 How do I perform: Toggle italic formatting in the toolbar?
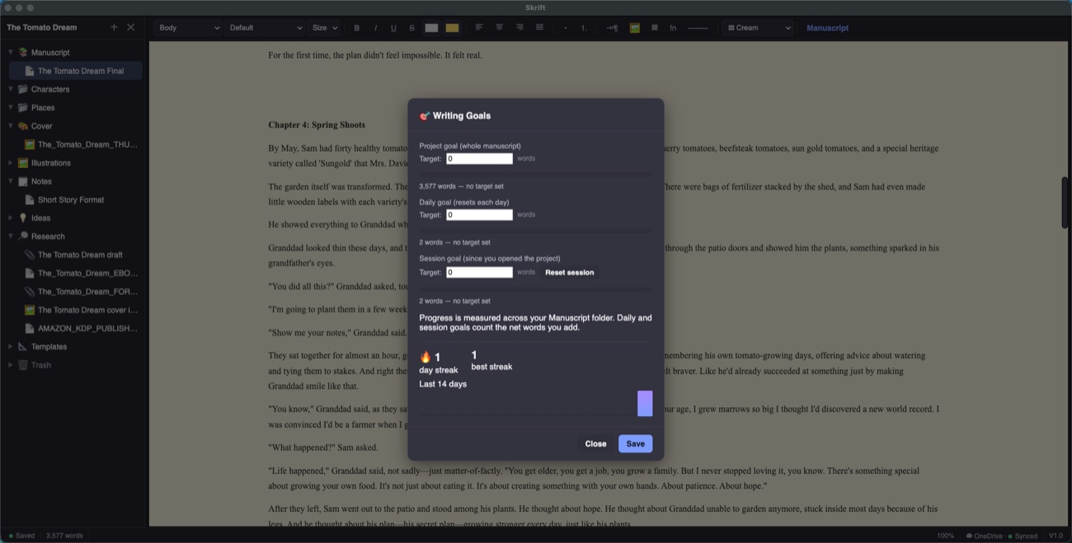[x=375, y=28]
